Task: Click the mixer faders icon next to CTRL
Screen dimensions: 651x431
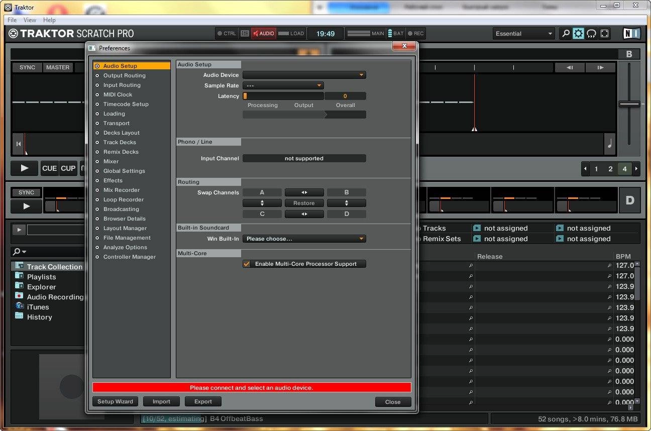Action: [x=245, y=34]
